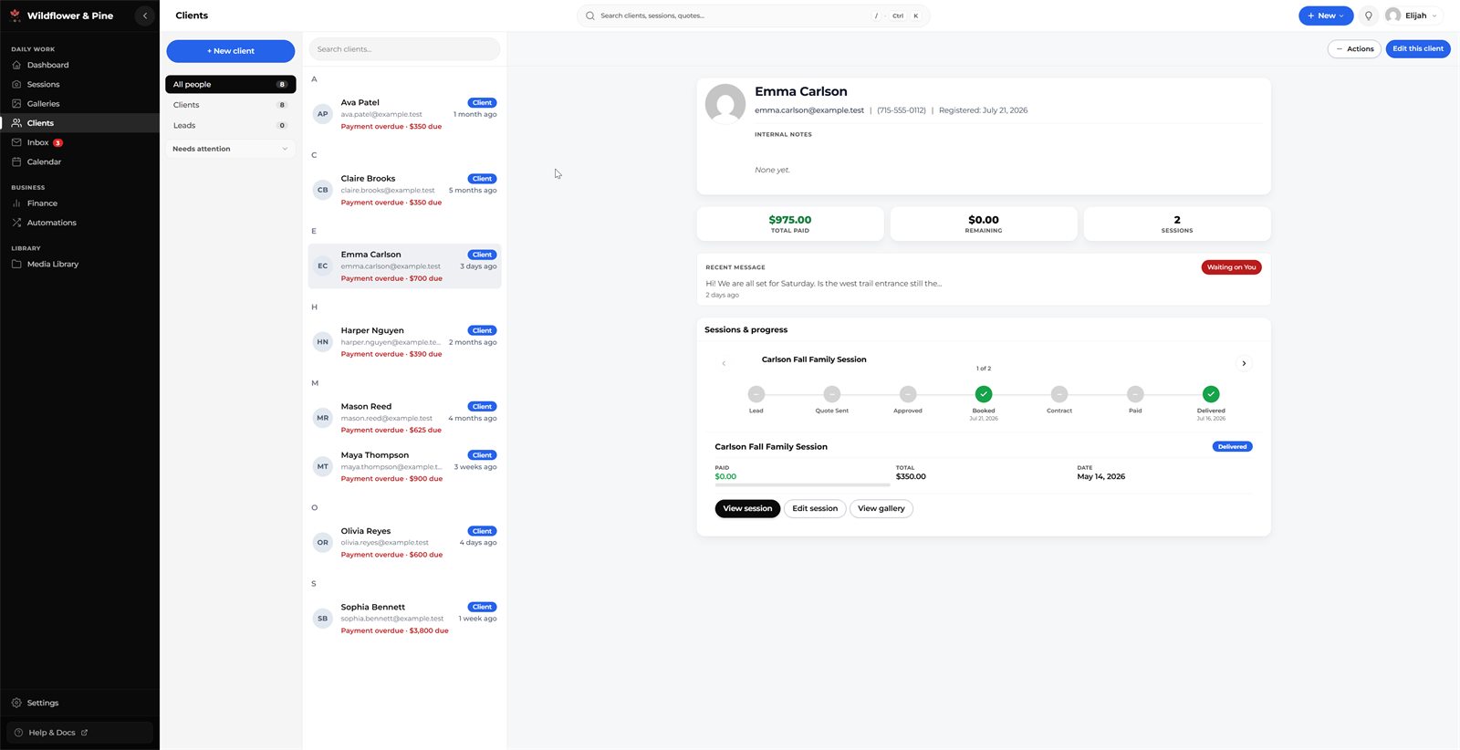
Task: Open the Actions menu
Action: pyautogui.click(x=1354, y=49)
